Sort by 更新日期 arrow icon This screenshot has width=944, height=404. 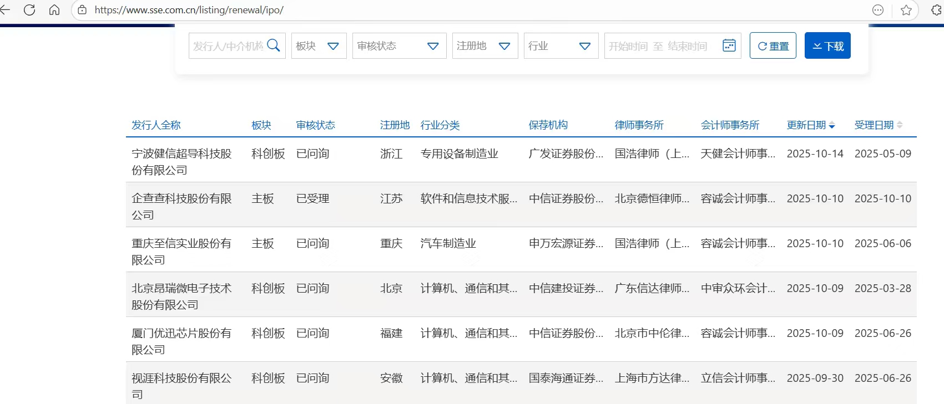tap(832, 126)
